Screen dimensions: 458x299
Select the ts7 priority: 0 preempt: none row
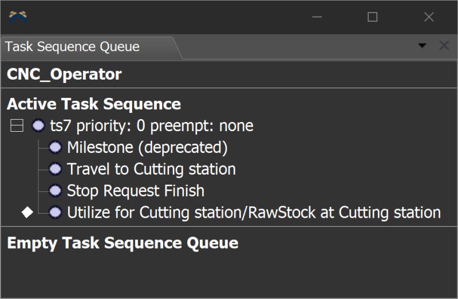point(152,126)
